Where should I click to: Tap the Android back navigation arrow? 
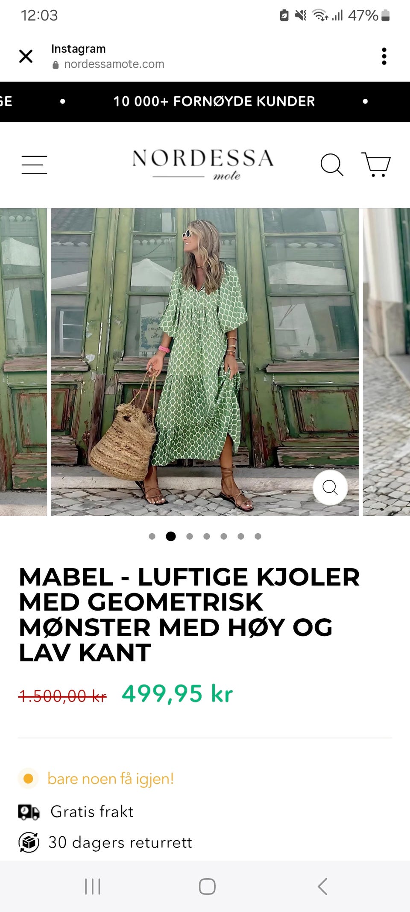(323, 886)
